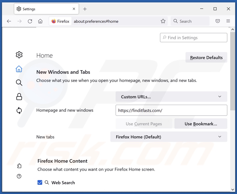The image size is (237, 194).
Task: Click the toolbar Search box
Action: coord(190,21)
